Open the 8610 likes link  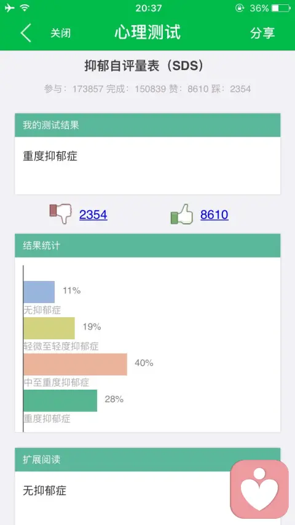click(x=214, y=215)
